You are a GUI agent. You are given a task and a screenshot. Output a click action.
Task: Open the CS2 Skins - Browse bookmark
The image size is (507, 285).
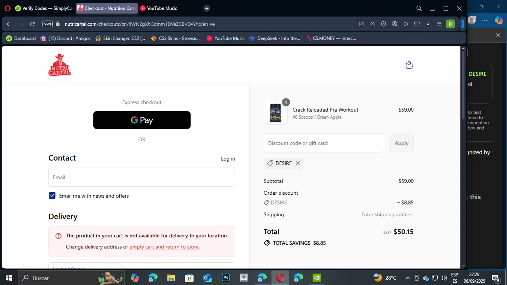pos(175,38)
